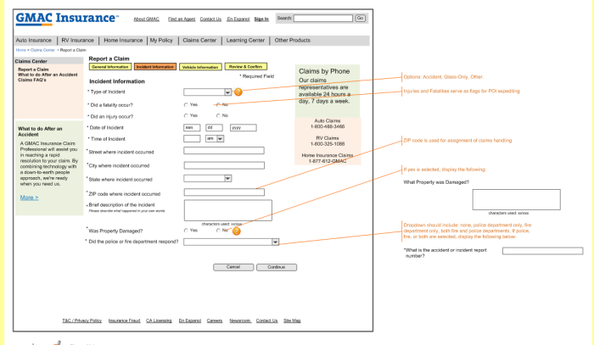
Task: Select Yes for Did a fatality occur
Action: click(x=185, y=104)
